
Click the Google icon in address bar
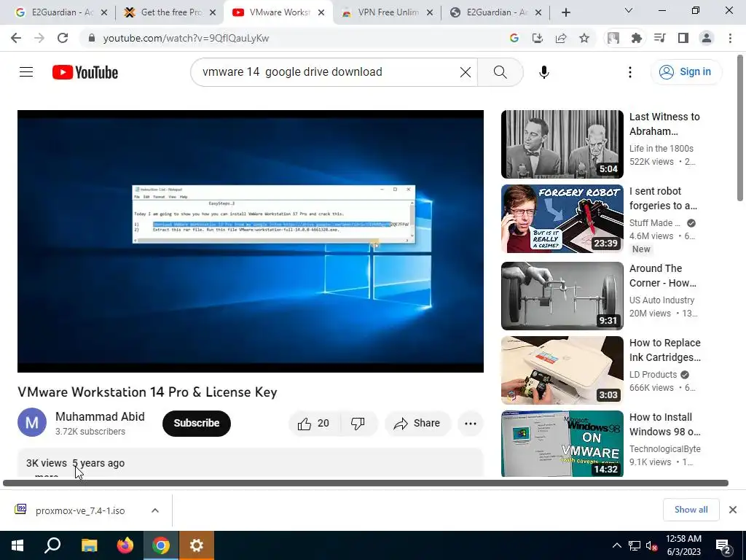click(x=514, y=38)
